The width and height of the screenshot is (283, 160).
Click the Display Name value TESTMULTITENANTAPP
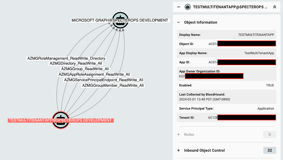(256, 35)
